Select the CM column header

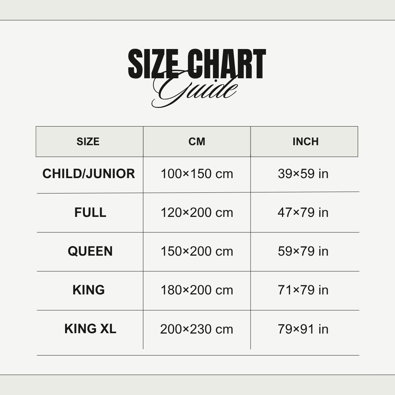pyautogui.click(x=197, y=142)
